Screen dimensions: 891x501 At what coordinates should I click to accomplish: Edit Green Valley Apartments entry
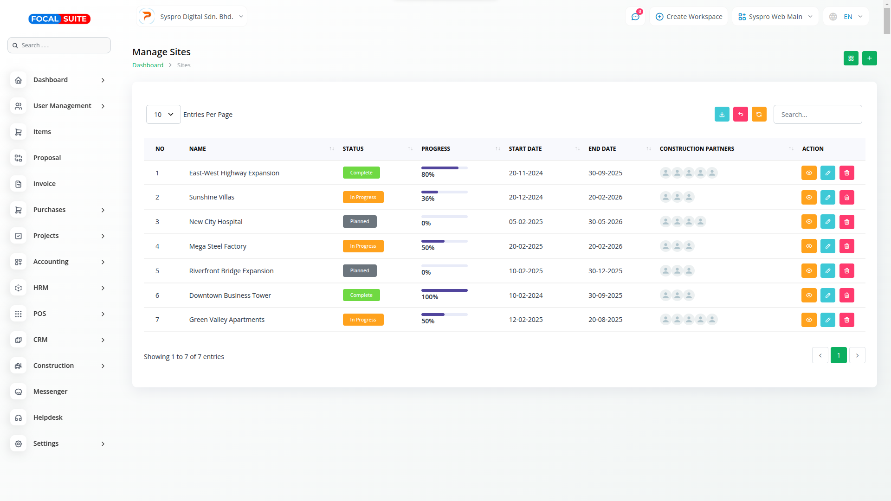(827, 320)
